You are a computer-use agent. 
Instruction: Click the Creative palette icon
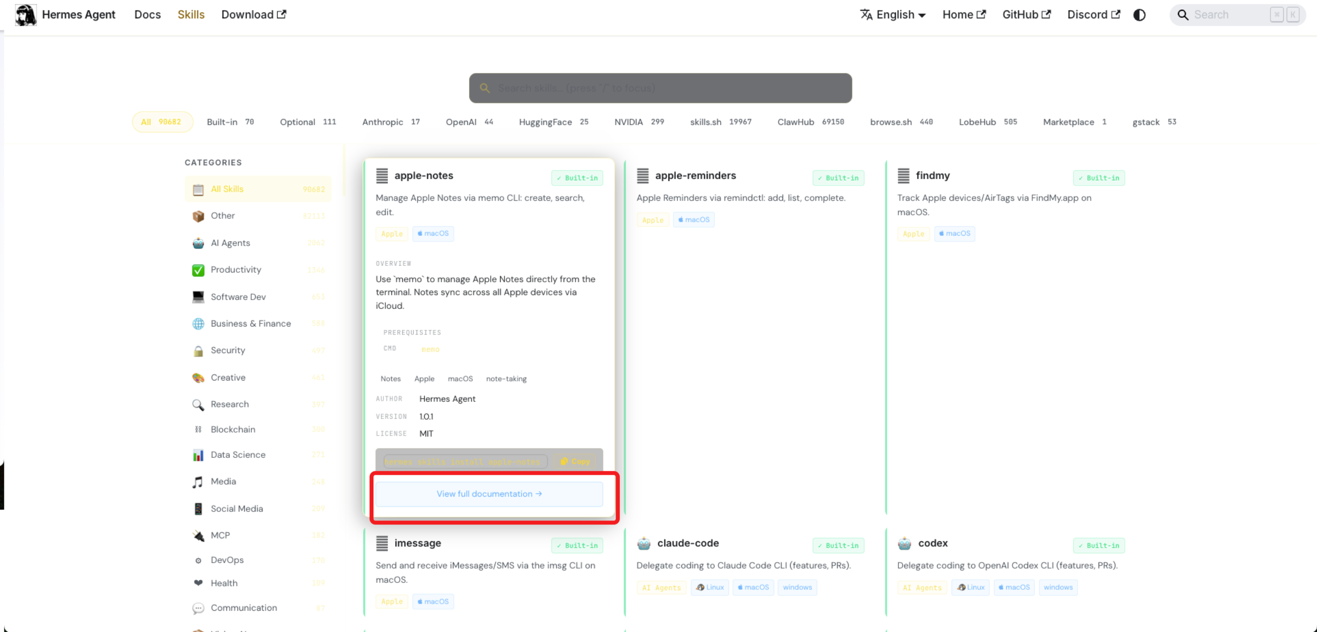tap(198, 378)
